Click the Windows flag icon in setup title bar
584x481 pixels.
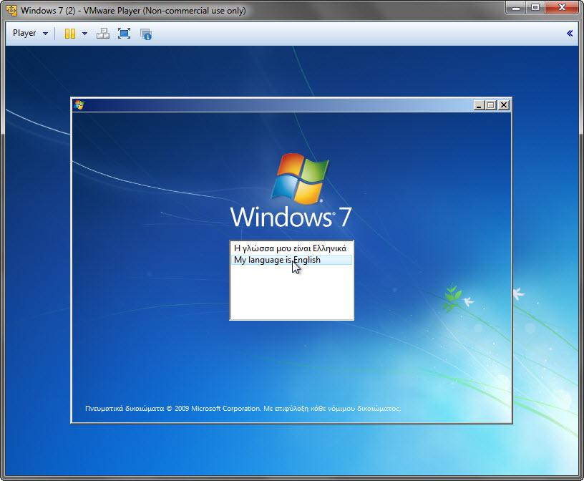click(79, 105)
